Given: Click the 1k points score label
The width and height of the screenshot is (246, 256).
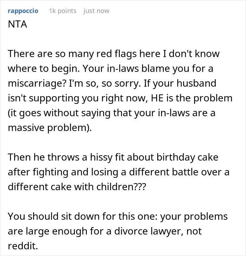Looking at the screenshot, I should [63, 11].
